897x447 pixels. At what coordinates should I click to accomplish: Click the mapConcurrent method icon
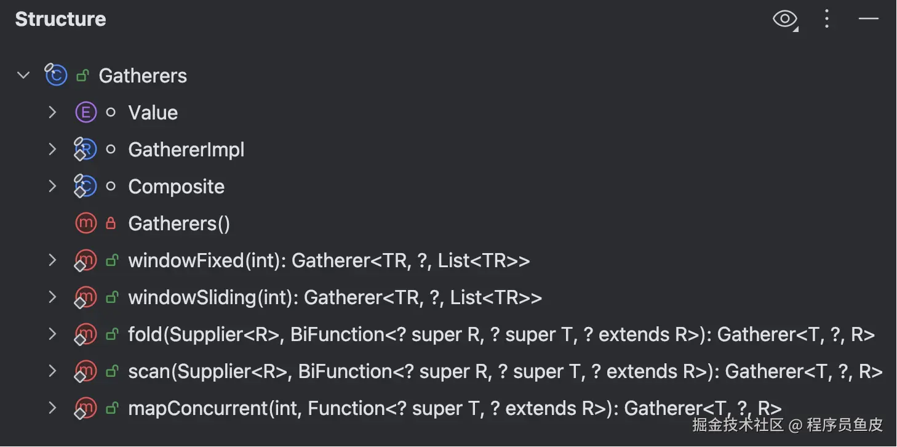(x=85, y=408)
